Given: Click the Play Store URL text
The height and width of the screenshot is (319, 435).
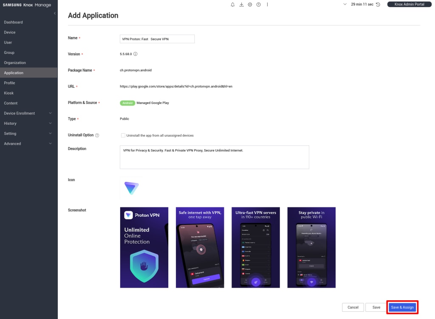Looking at the screenshot, I should [x=176, y=87].
